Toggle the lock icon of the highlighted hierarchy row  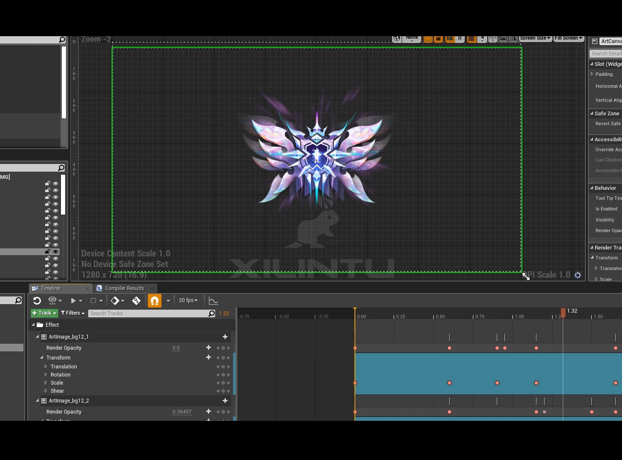[x=48, y=252]
